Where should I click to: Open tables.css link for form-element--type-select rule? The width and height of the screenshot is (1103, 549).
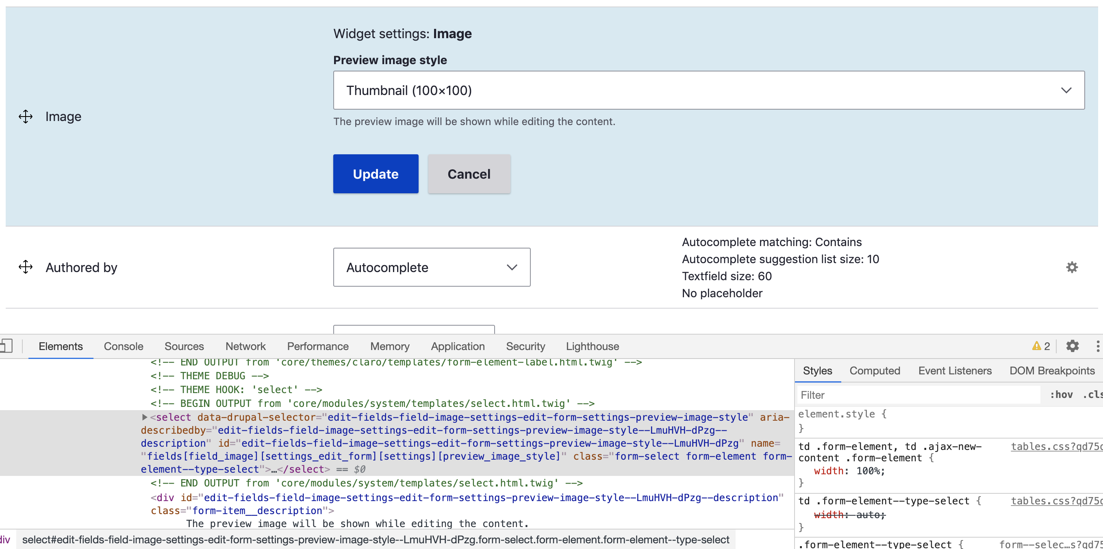(1056, 501)
